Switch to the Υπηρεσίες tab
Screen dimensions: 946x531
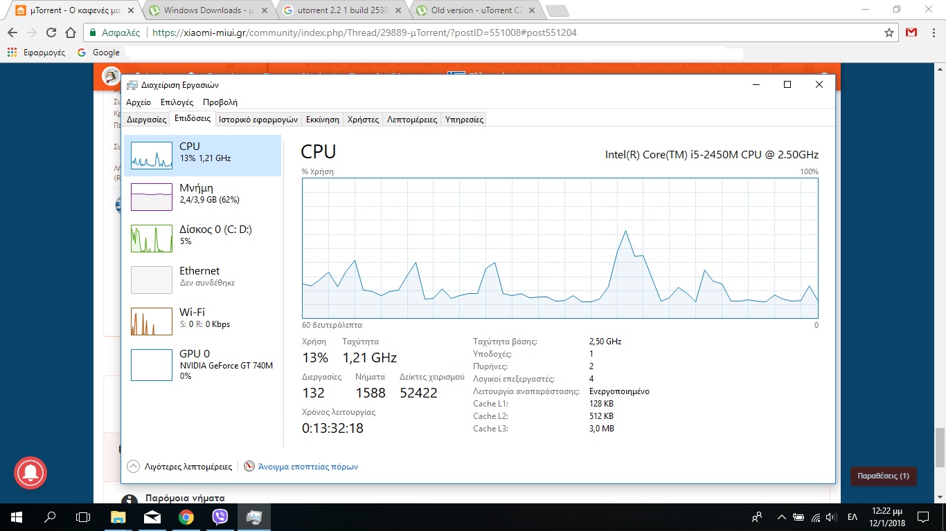point(464,120)
